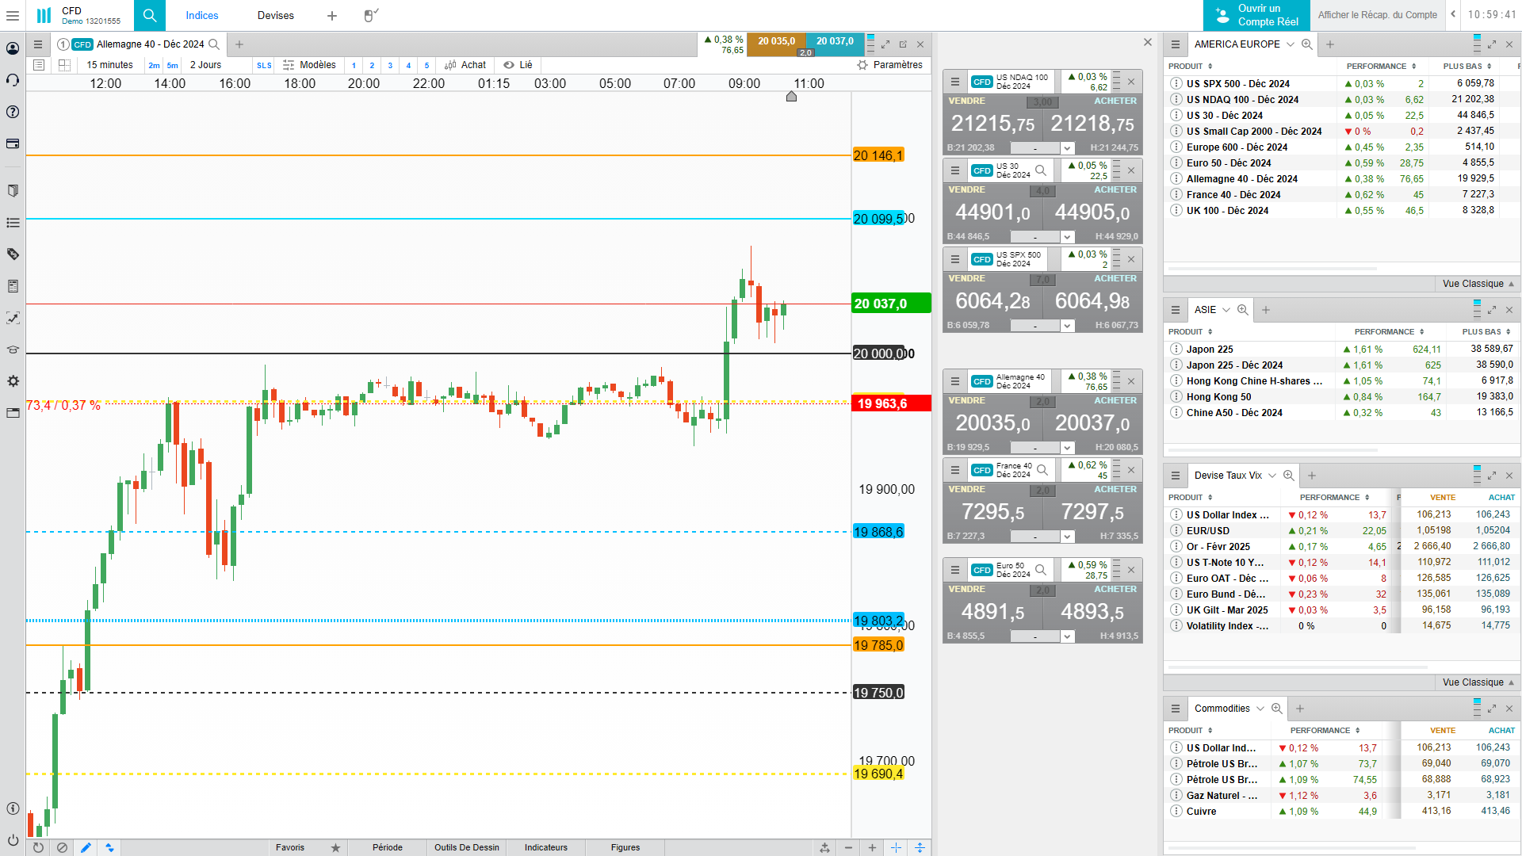The width and height of the screenshot is (1522, 856).
Task: Toggle the Lié eye link option
Action: (x=518, y=65)
